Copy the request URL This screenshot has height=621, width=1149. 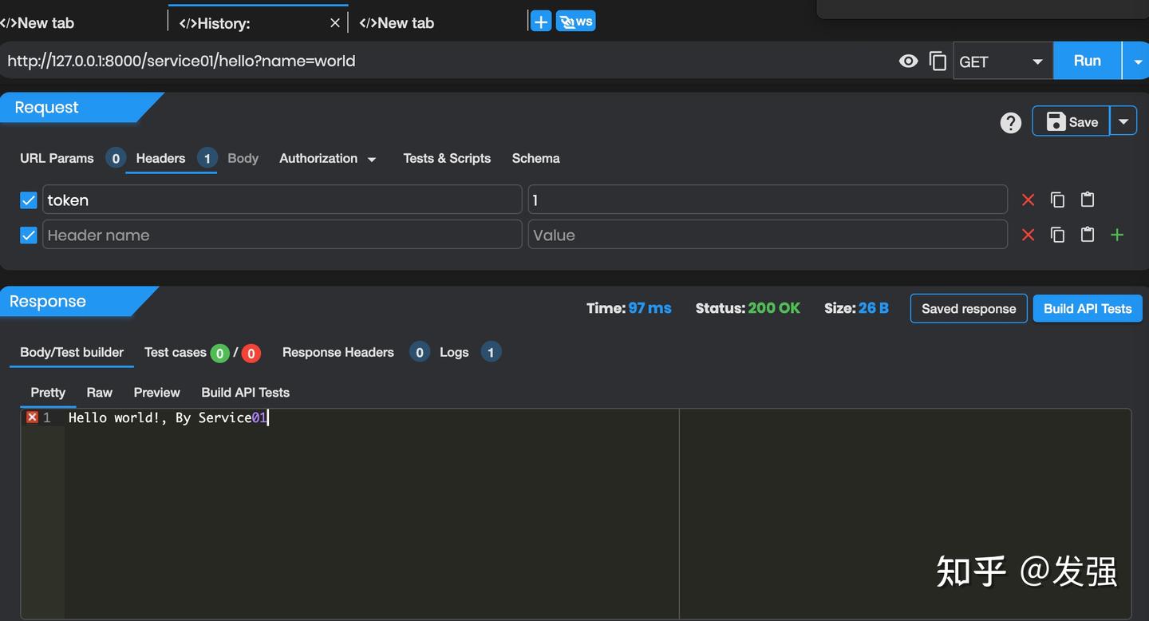tap(938, 61)
